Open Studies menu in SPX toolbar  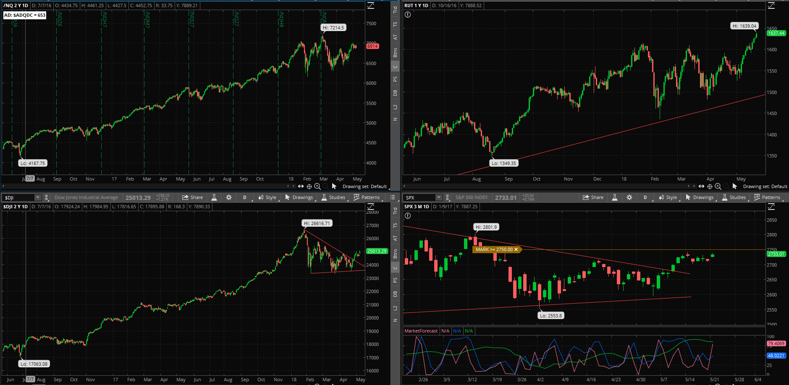734,197
